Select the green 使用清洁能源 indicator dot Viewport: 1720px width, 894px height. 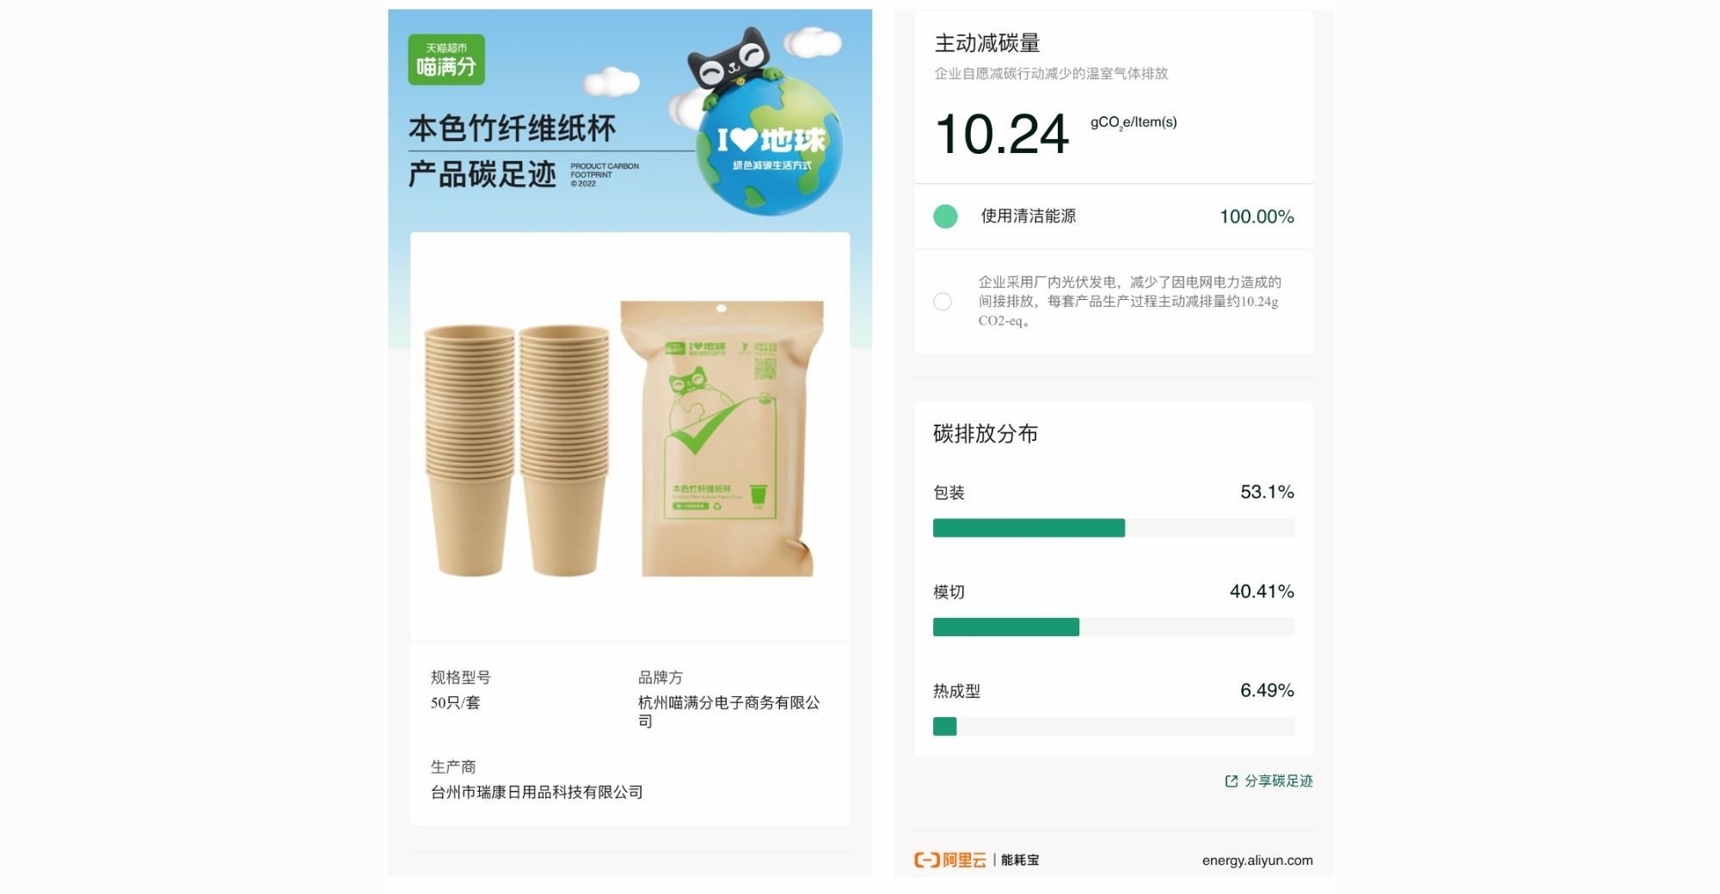[945, 217]
